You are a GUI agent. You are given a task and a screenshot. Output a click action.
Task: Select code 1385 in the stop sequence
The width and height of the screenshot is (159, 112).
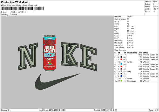(x=140, y=69)
